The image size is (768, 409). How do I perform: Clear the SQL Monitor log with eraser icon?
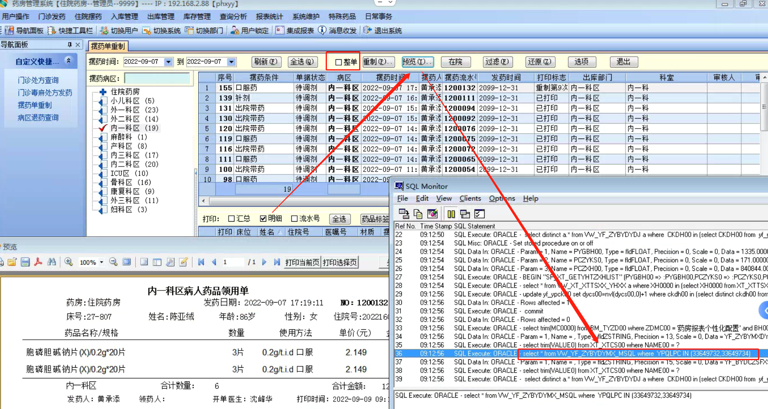(432, 214)
